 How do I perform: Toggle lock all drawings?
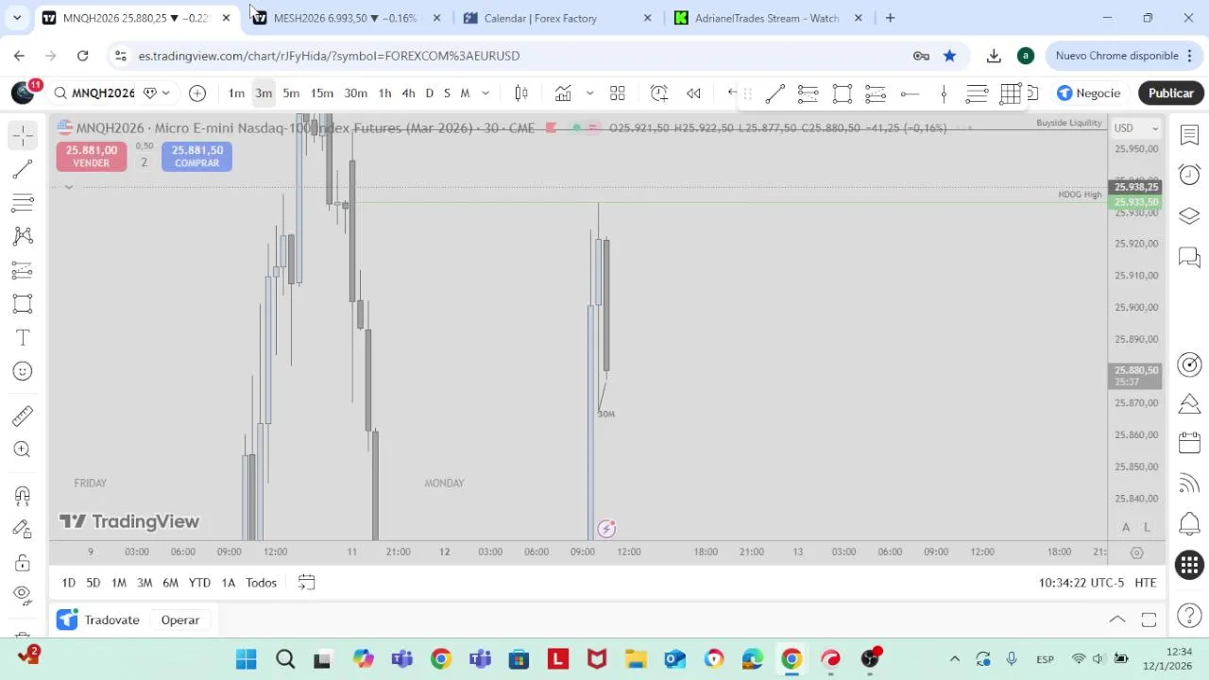click(x=23, y=563)
